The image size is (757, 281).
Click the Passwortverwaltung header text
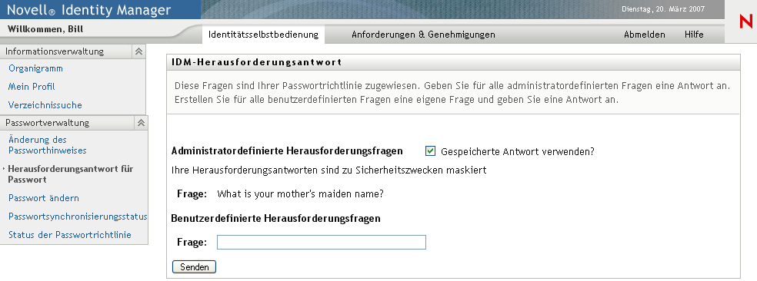48,123
